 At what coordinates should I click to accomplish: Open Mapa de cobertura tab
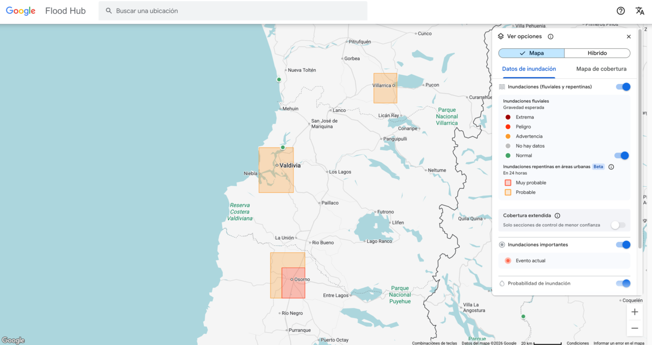[x=601, y=69]
